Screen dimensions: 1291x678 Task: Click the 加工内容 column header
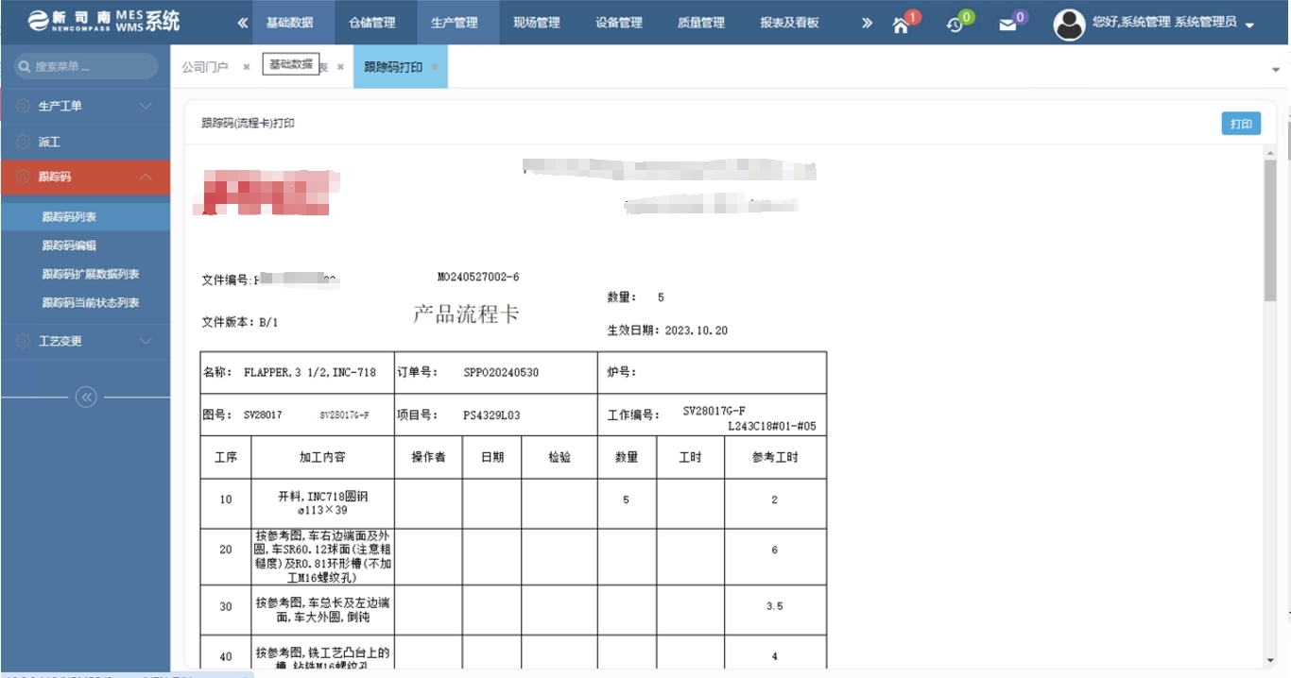click(x=322, y=457)
